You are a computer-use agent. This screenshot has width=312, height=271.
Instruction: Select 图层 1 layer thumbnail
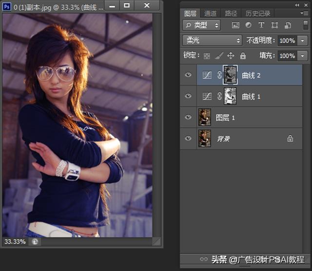pos(205,117)
